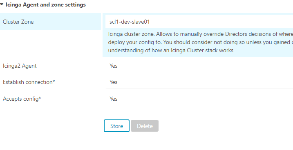This screenshot has height=150, width=293.
Task: Click the greyed-out Delete button
Action: pyautogui.click(x=145, y=126)
